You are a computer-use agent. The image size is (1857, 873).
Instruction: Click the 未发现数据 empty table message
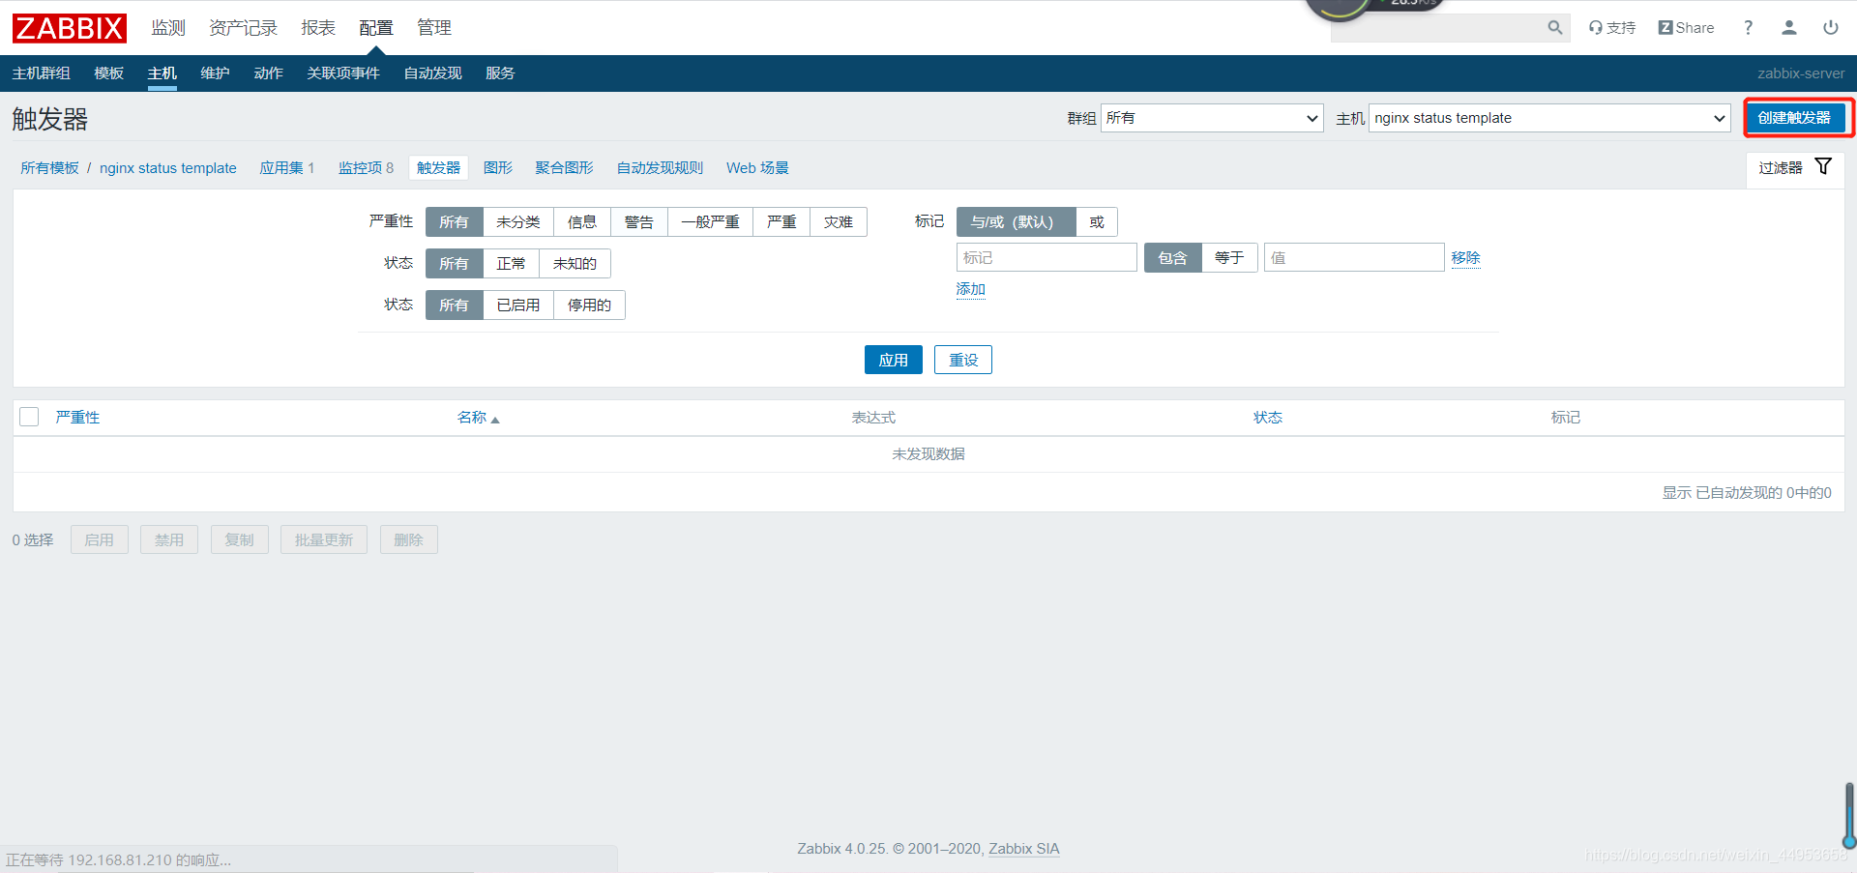(928, 454)
